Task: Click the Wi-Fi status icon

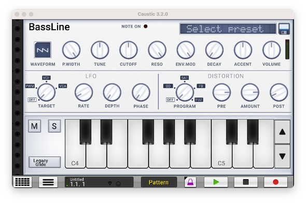Action: [110, 183]
